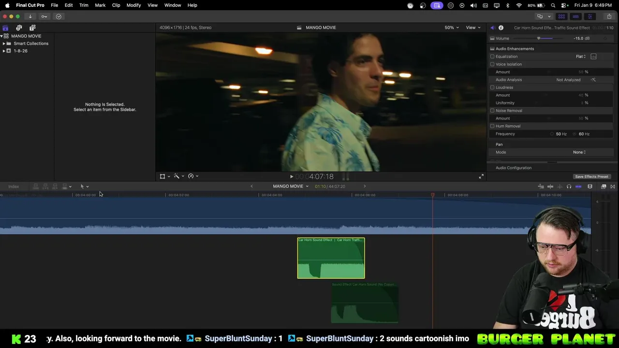Add a volume keyframe diamond
Viewport: 619px width, 348px height.
tap(605, 38)
